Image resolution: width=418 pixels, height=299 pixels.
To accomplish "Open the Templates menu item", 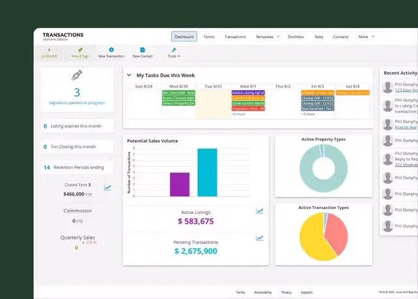I will (x=265, y=37).
